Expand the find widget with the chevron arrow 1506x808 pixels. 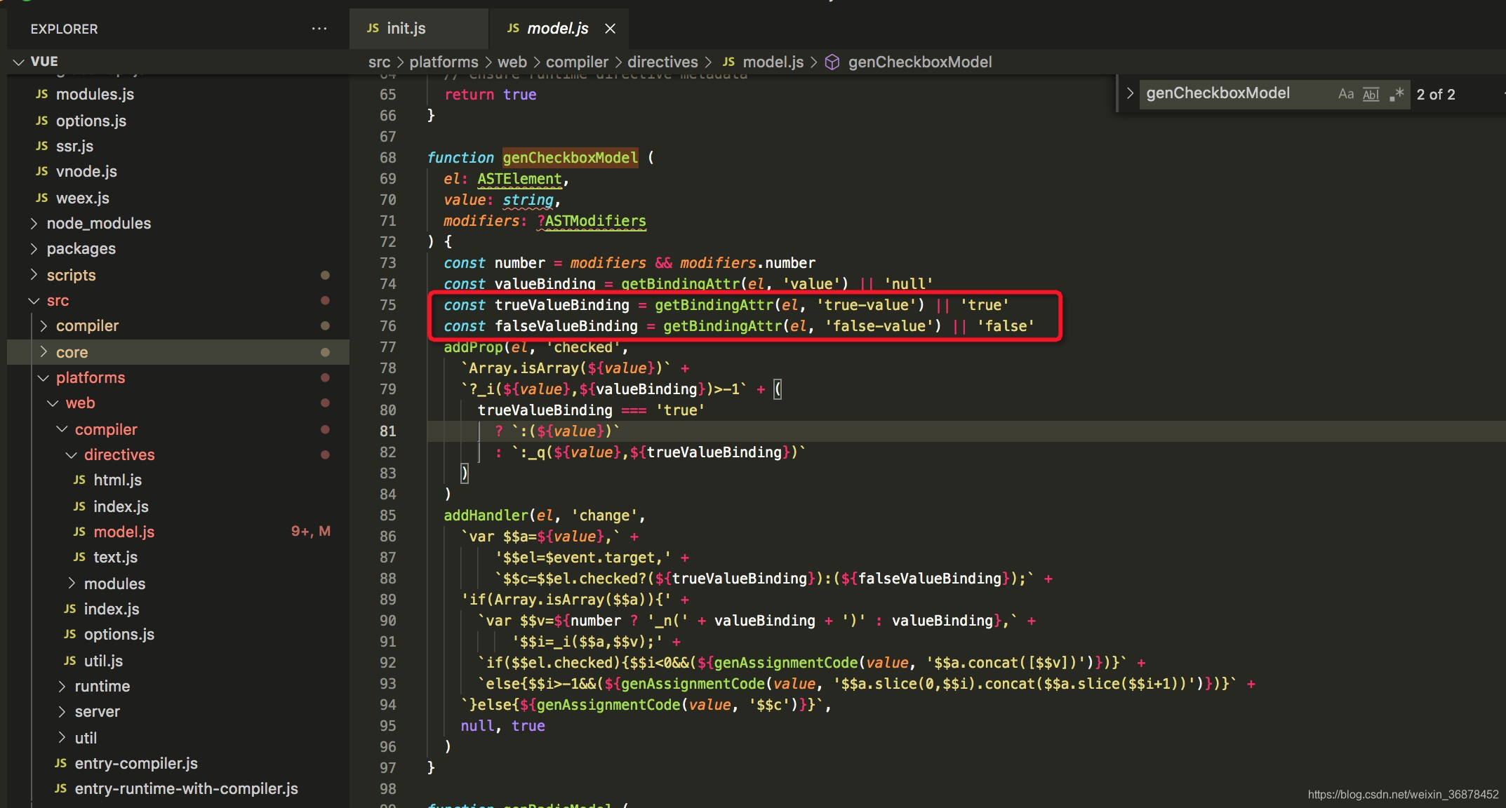coord(1130,93)
